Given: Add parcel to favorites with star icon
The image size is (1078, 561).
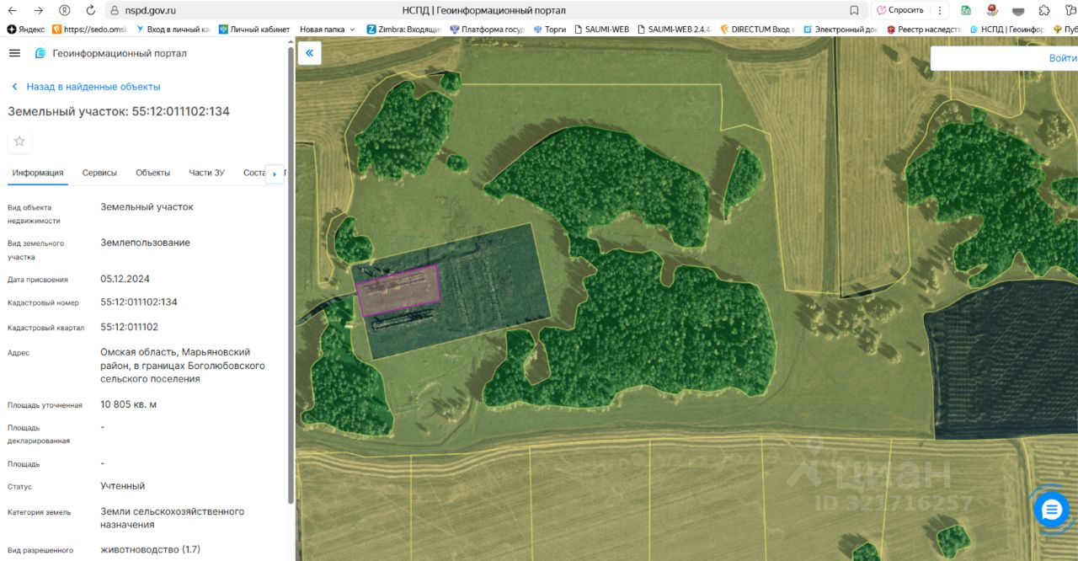Looking at the screenshot, I should pyautogui.click(x=19, y=142).
